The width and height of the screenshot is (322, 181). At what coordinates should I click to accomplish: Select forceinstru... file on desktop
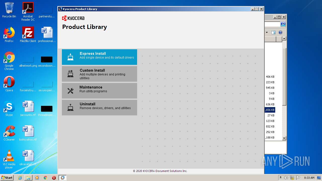pyautogui.click(x=28, y=86)
